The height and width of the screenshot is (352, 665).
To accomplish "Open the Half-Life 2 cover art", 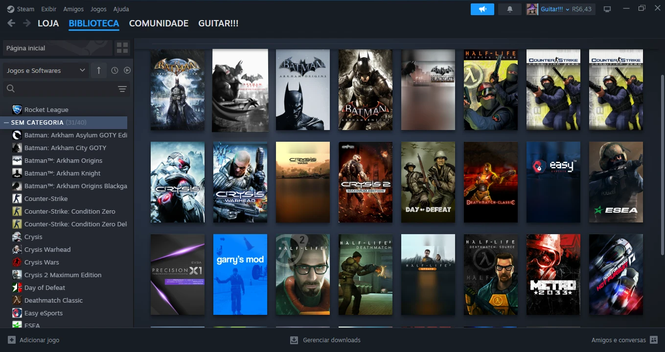I will pyautogui.click(x=303, y=274).
